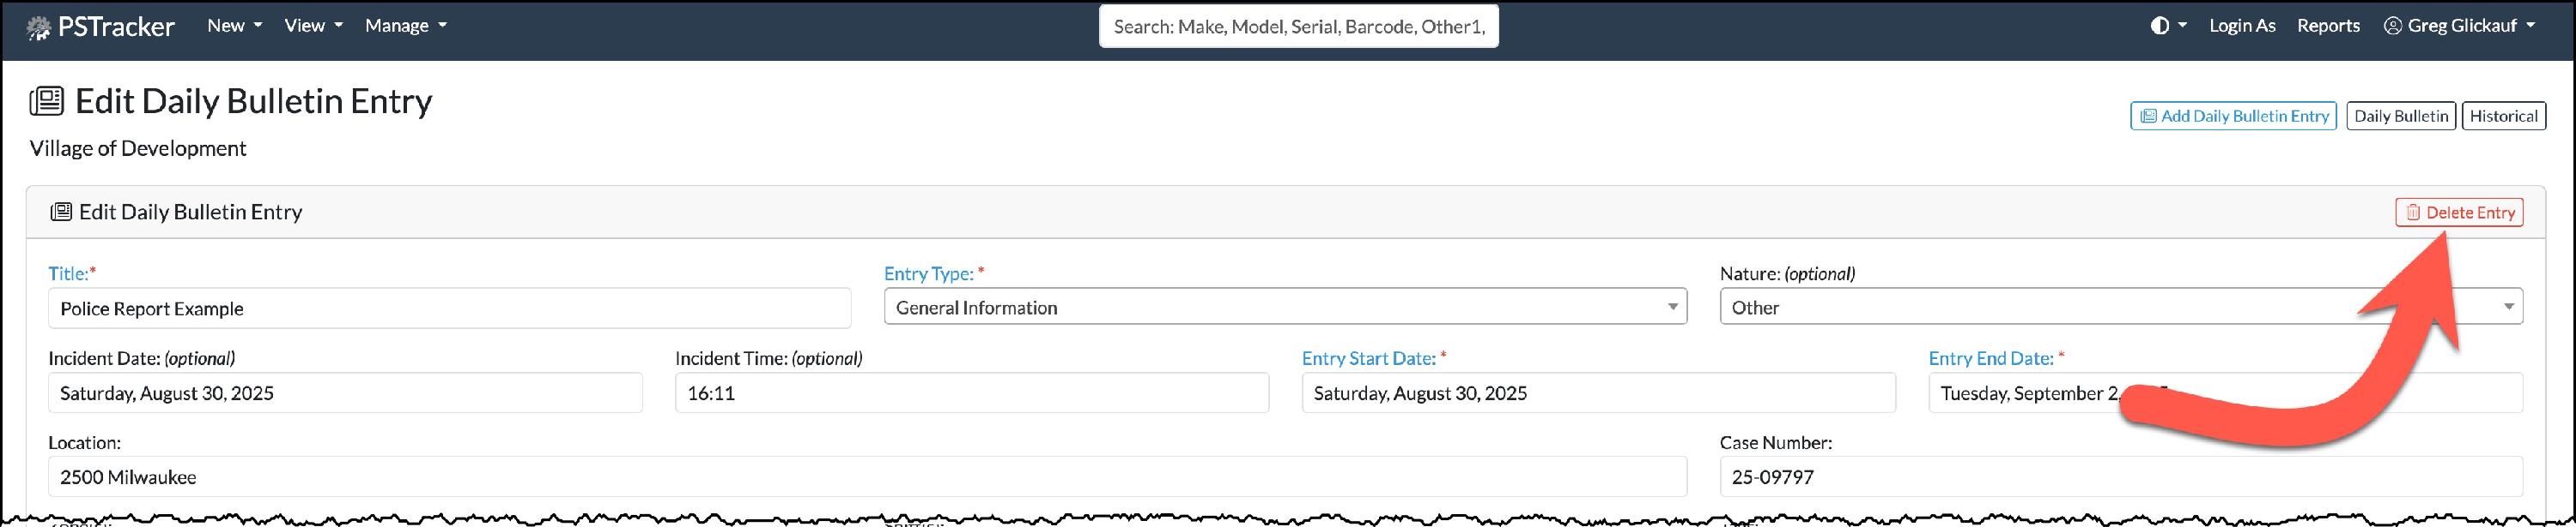Click newspaper icon in Add Daily Bulletin Entry
This screenshot has height=527, width=2576.
(2148, 116)
